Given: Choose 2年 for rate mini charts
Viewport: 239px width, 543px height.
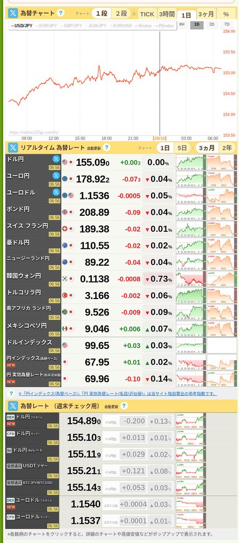Looking at the screenshot, I should tap(227, 148).
